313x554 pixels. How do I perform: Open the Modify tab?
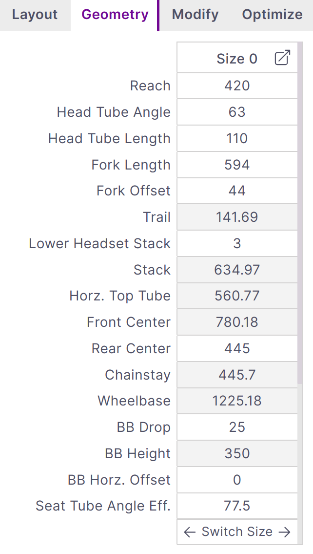pos(195,15)
